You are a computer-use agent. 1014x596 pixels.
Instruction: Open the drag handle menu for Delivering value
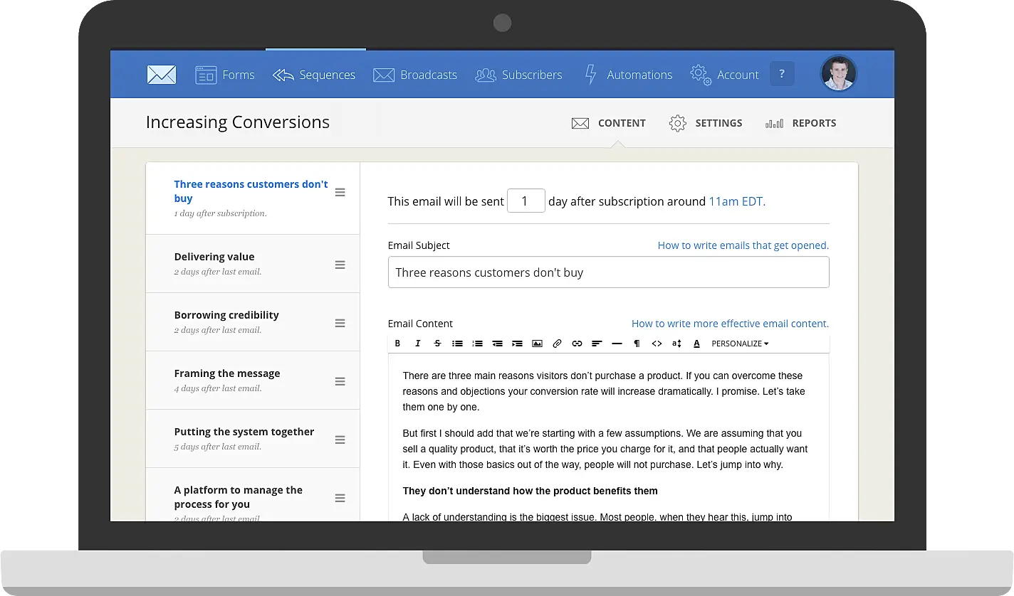tap(340, 264)
